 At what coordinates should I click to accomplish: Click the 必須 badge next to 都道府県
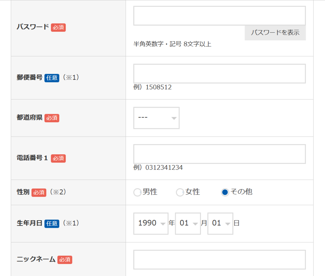[x=52, y=118]
